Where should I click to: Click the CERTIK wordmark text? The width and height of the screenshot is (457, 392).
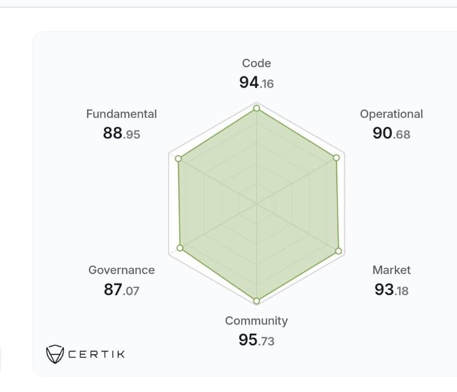pos(97,354)
